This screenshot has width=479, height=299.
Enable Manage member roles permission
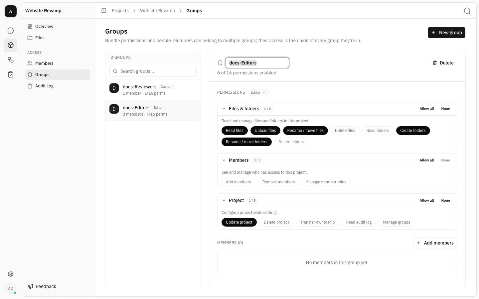pos(326,182)
